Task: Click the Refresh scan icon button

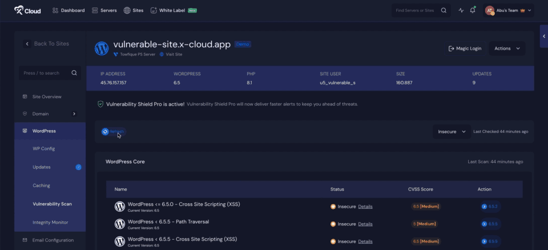Action: coord(106,132)
